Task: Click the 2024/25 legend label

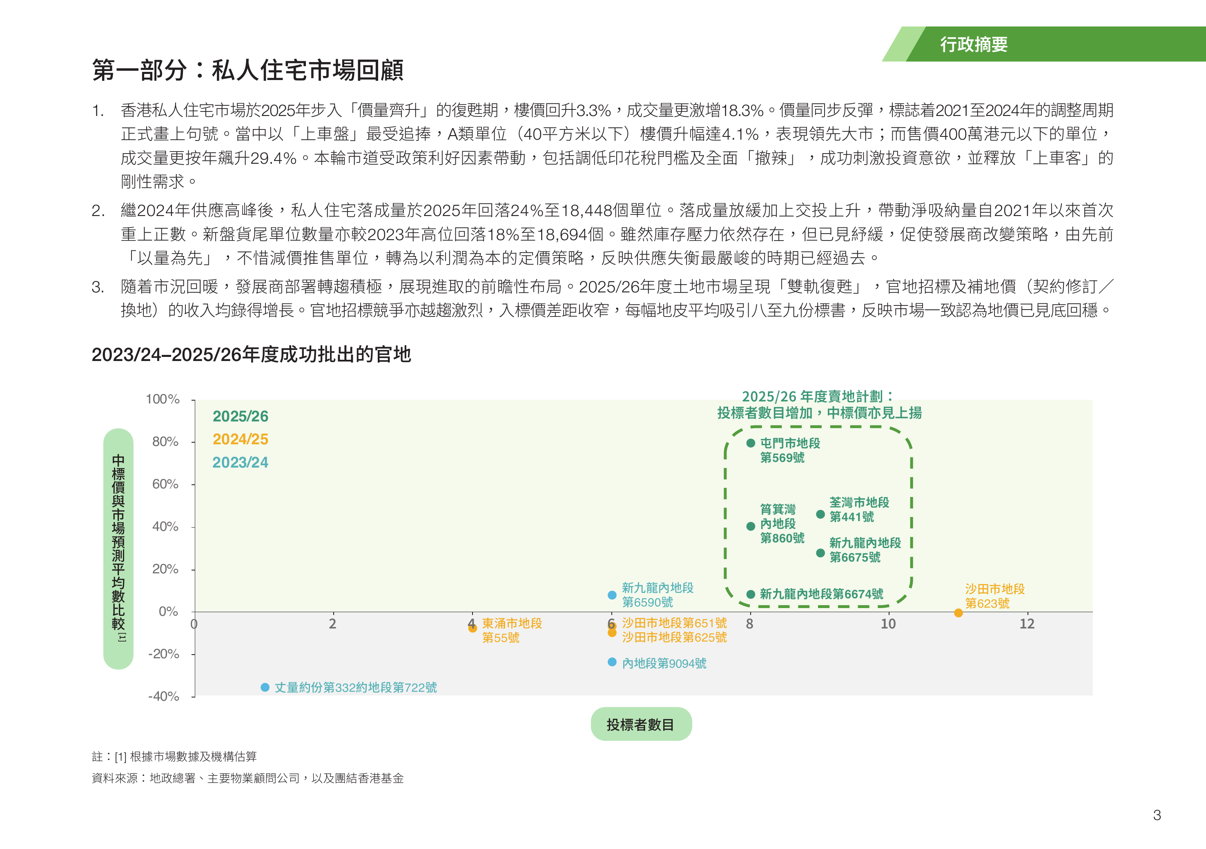Action: (x=241, y=439)
